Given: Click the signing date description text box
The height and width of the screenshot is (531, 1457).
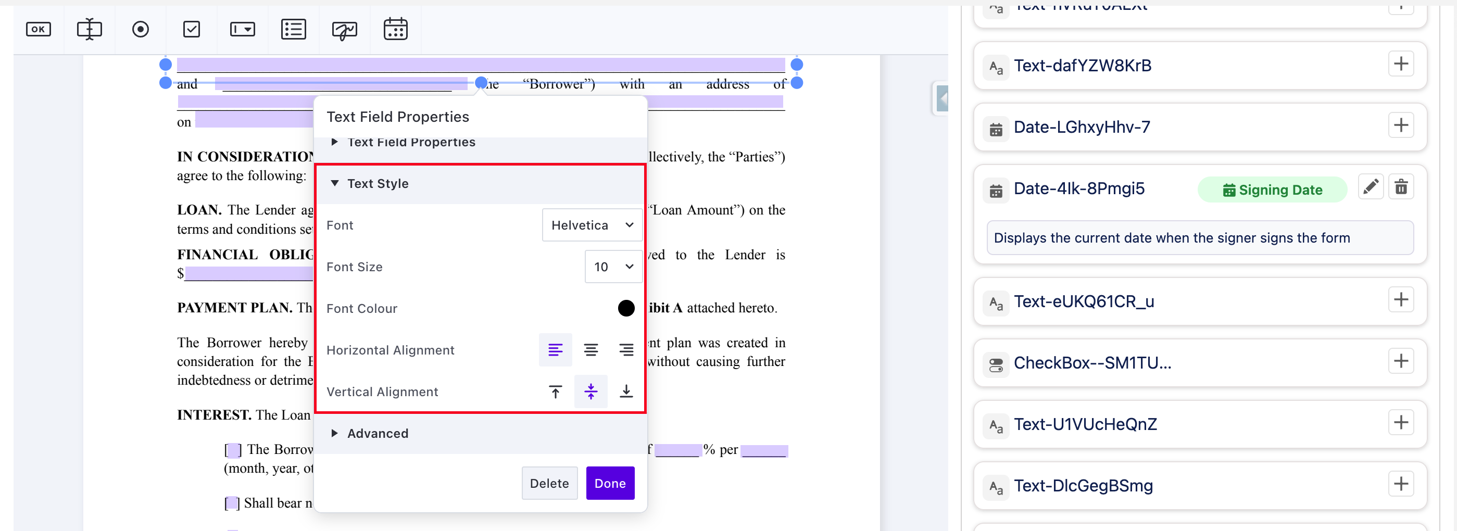Looking at the screenshot, I should coord(1200,238).
